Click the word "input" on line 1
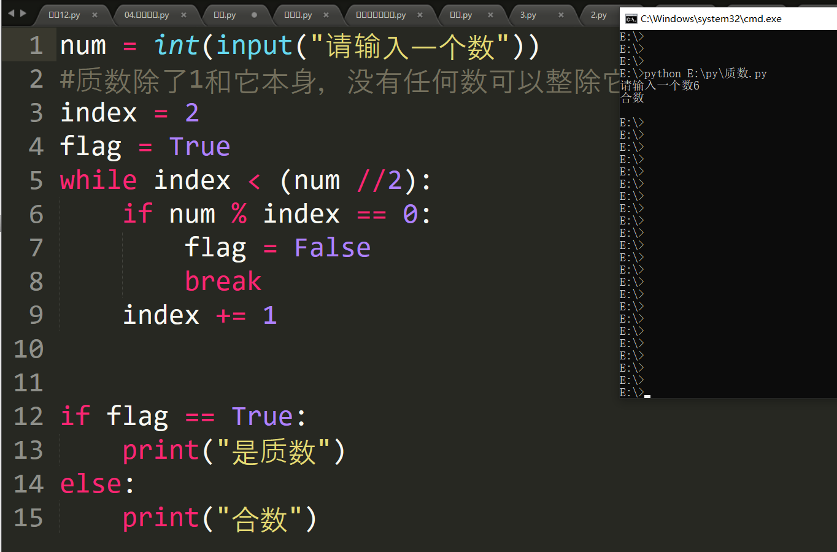Image resolution: width=837 pixels, height=552 pixels. point(254,45)
